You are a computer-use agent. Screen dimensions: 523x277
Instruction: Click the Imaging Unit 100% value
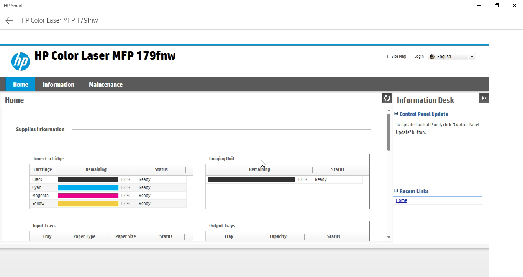[302, 179]
